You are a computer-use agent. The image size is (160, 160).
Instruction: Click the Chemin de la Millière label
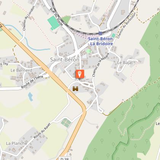pos(101,65)
